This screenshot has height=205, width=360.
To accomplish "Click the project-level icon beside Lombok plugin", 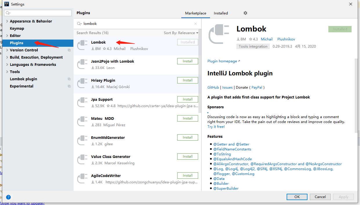I will (x=69, y=79).
